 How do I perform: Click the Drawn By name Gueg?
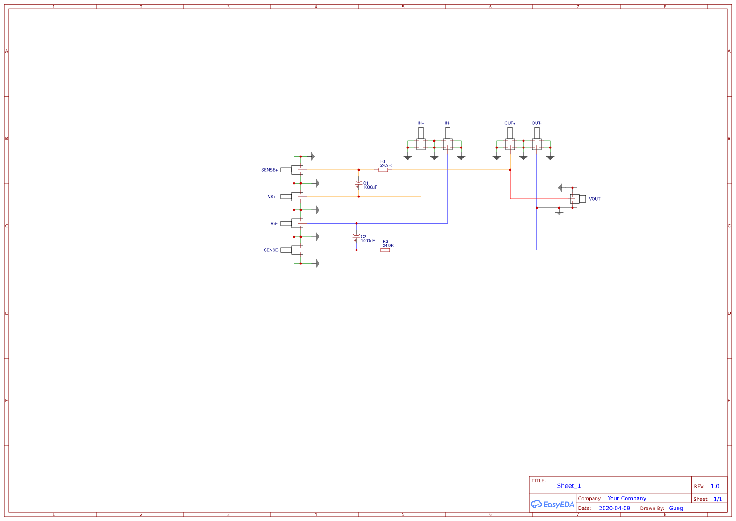coord(676,508)
